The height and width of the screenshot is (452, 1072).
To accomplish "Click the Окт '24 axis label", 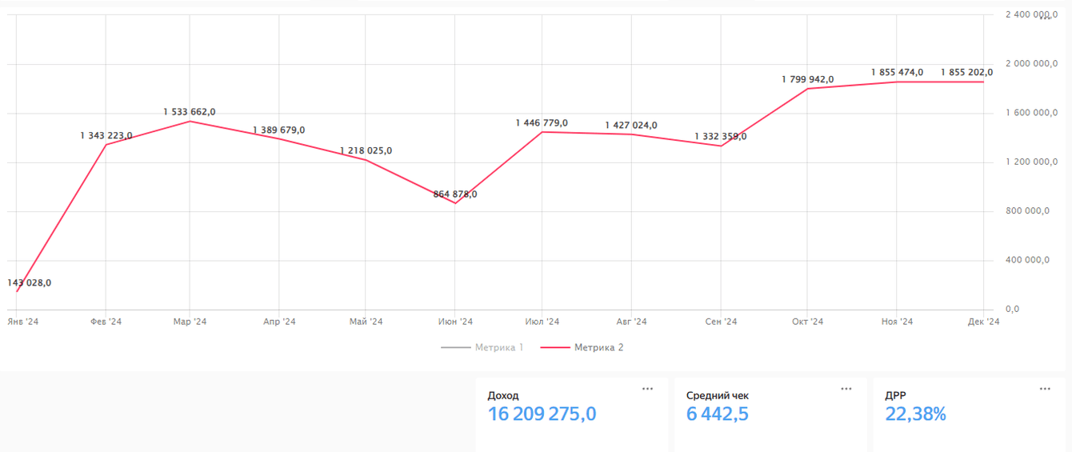I will click(x=807, y=322).
